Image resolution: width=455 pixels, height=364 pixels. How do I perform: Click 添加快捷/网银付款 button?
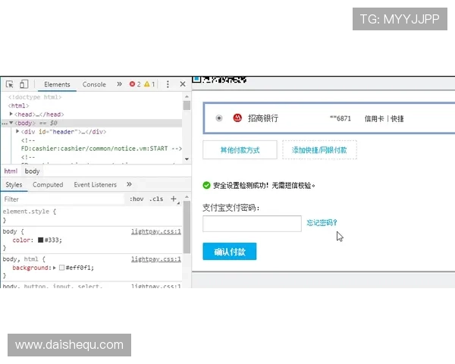[319, 150]
